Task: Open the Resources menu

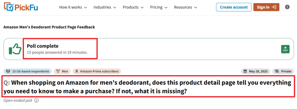Action: 185,7
